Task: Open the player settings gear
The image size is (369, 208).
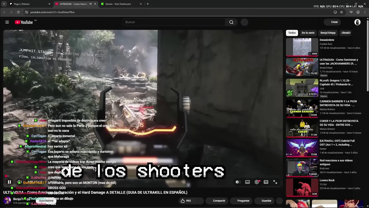Action: (257, 182)
